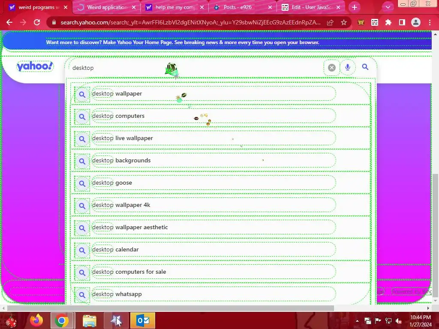
Task: Click 'Make Yahoo Your Home Page' banner
Action: click(x=183, y=42)
